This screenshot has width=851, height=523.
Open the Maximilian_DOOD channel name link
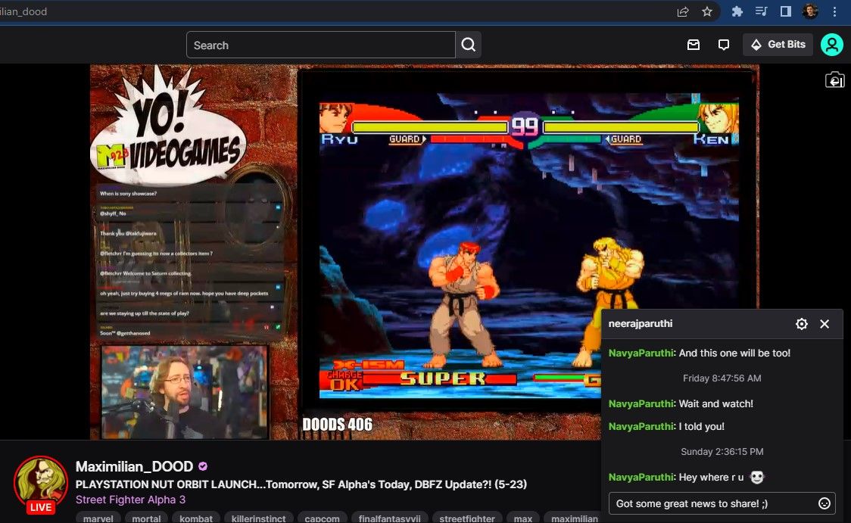click(x=134, y=466)
